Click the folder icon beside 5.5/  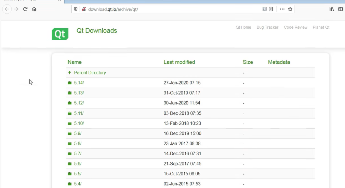[70, 174]
